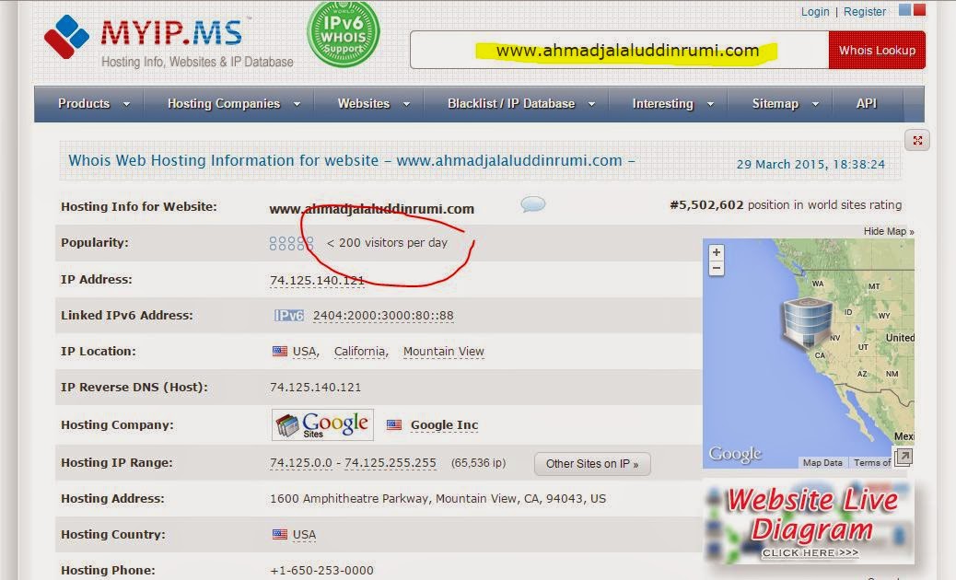Click the popularity rating circles icon
This screenshot has width=956, height=580.
(291, 243)
